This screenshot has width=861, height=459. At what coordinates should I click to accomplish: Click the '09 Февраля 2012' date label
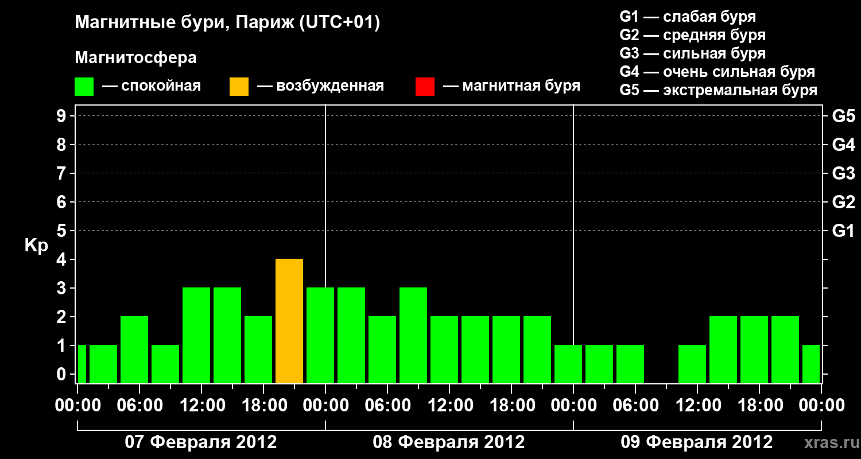point(697,442)
